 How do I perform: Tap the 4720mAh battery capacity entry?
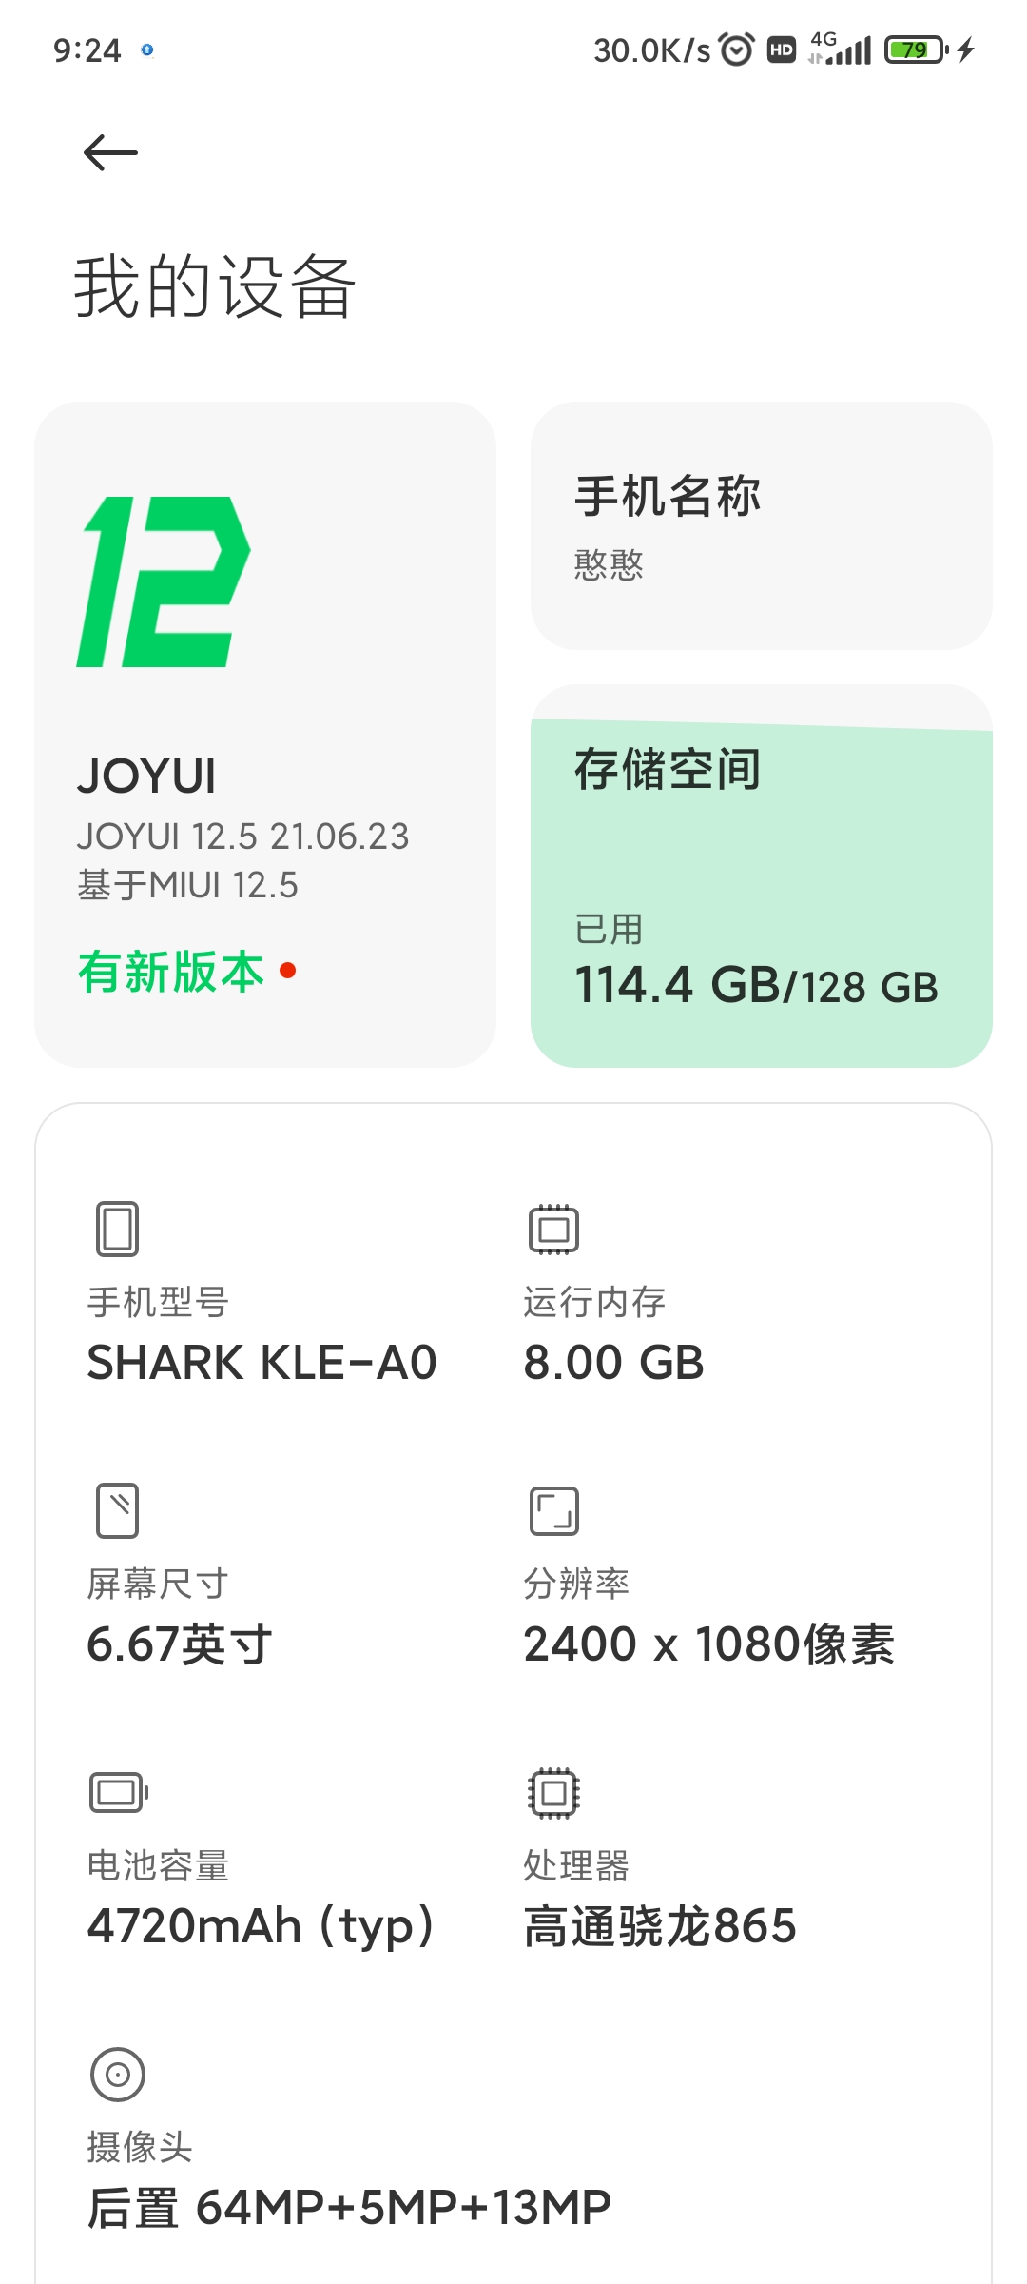pos(261,1926)
